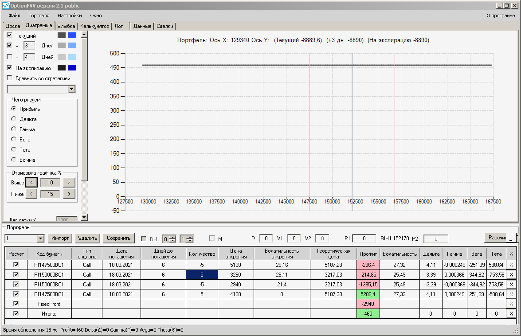Image resolution: width=521 pixels, height=336 pixels.
Task: Switch to the Калькулятор tab
Action: (x=95, y=26)
